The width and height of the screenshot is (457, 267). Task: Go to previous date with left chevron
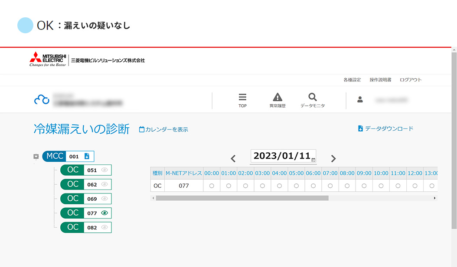[x=233, y=158]
